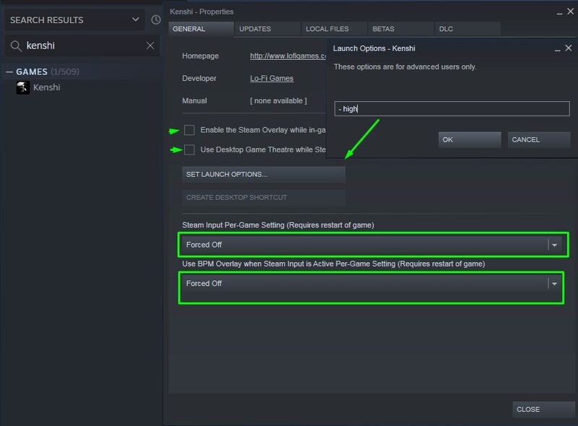Collapse the GAMES category

(x=9, y=72)
